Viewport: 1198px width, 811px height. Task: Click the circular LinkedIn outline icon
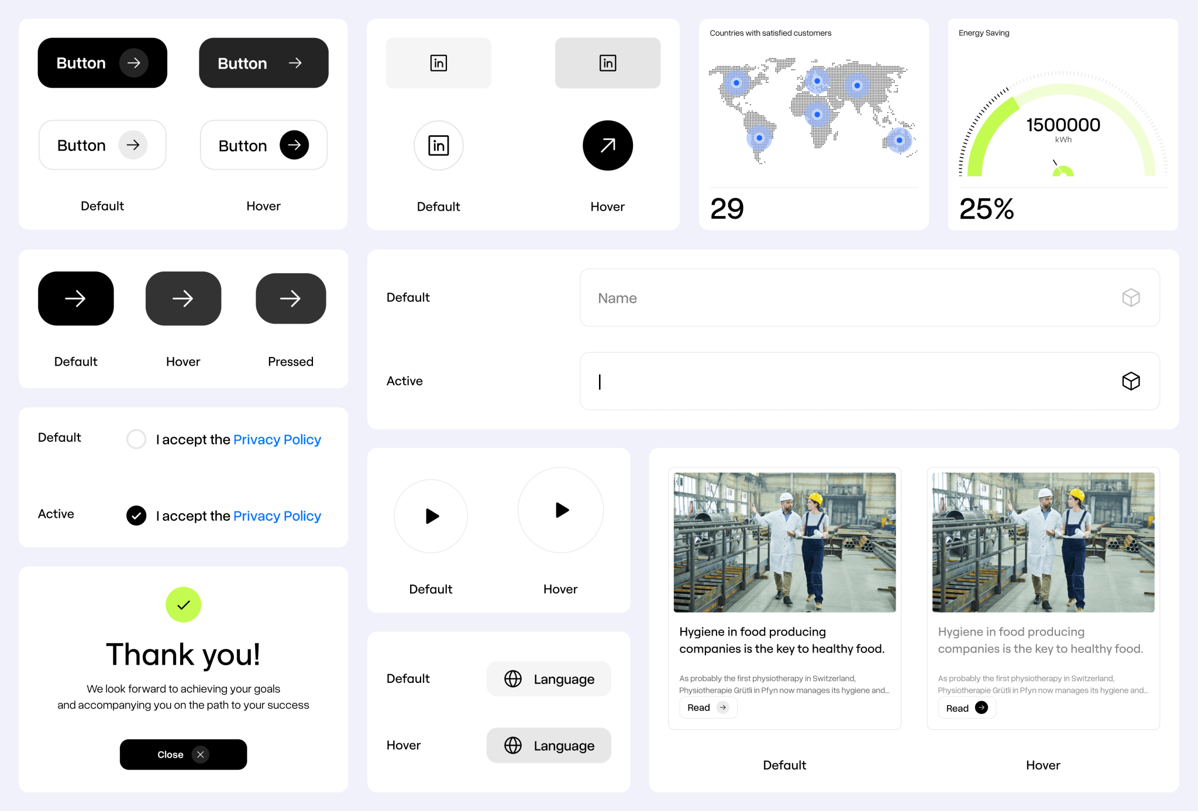(438, 146)
